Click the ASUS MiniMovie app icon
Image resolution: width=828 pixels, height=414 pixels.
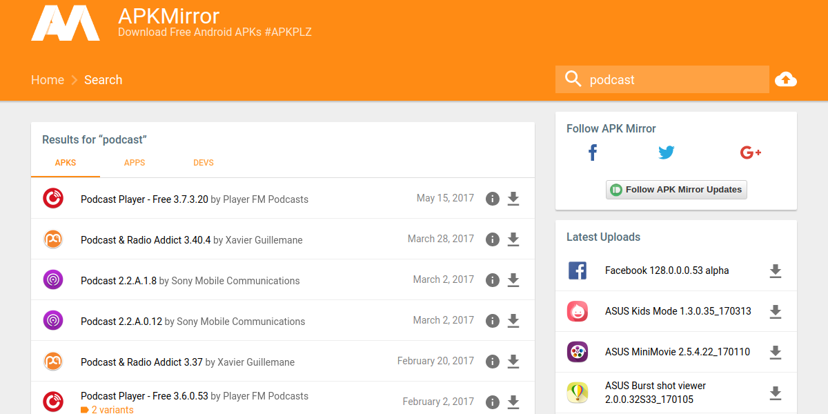[578, 352]
